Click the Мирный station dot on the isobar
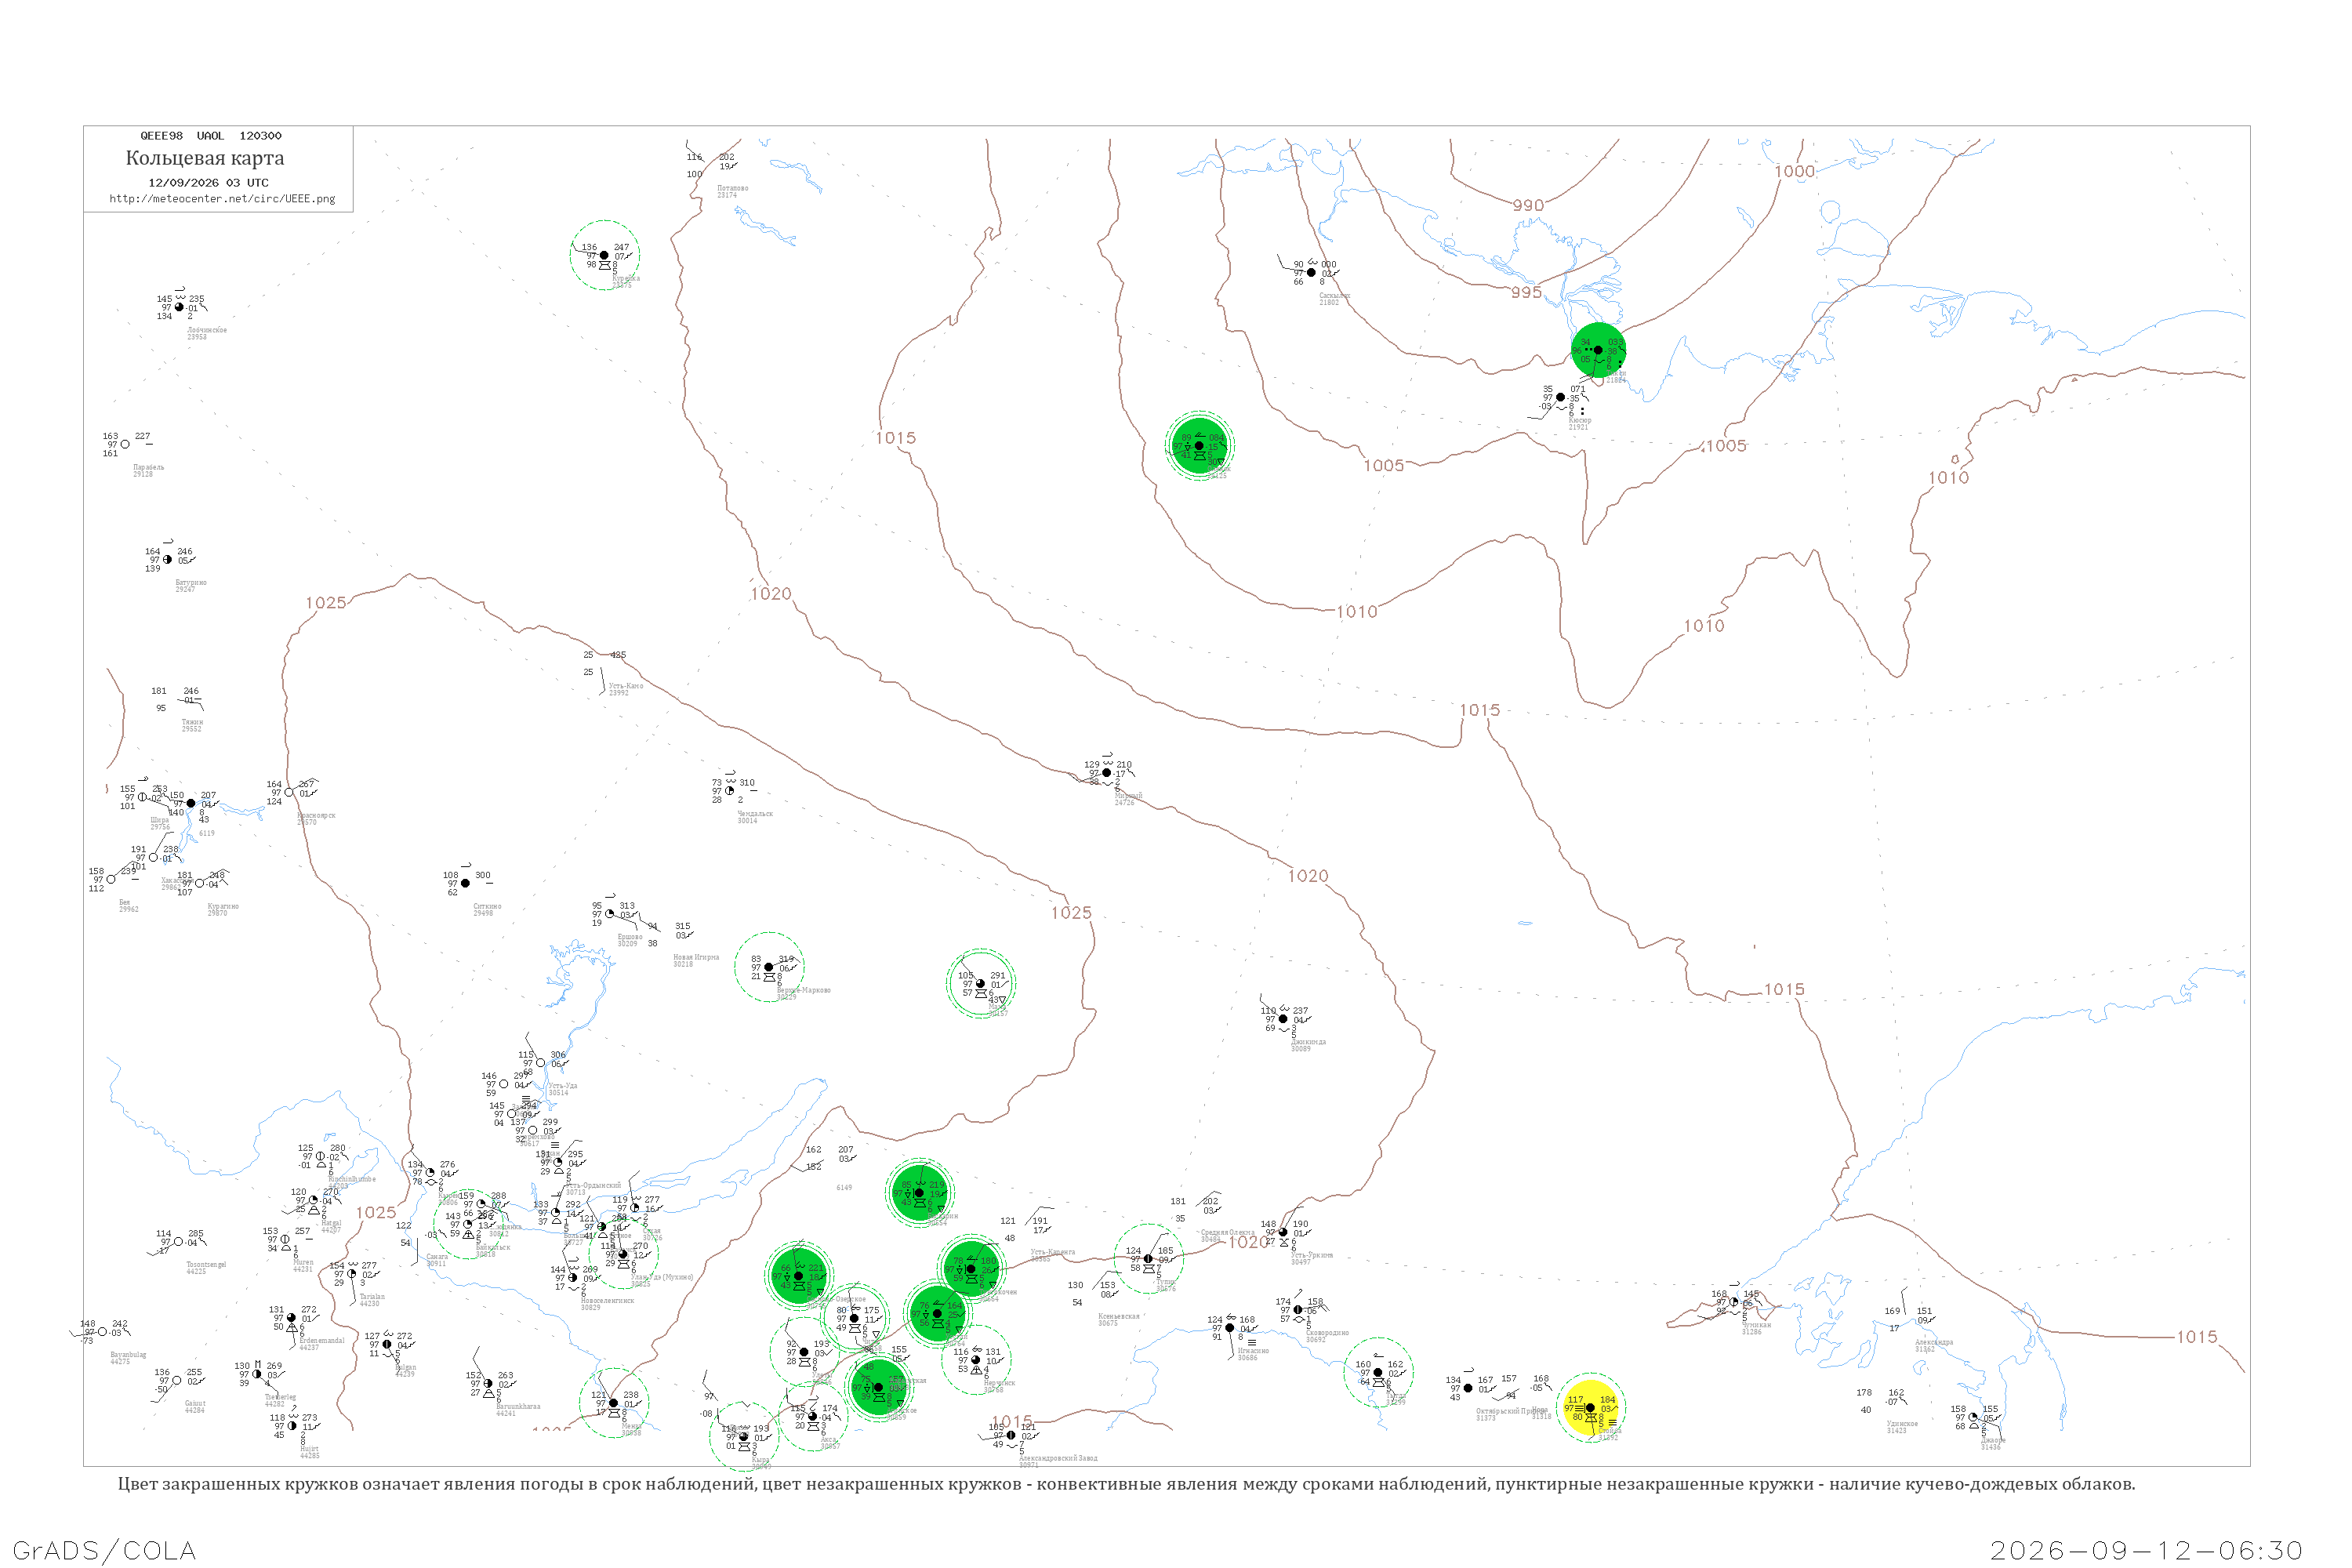The height and width of the screenshot is (1568, 2352). tap(1106, 773)
